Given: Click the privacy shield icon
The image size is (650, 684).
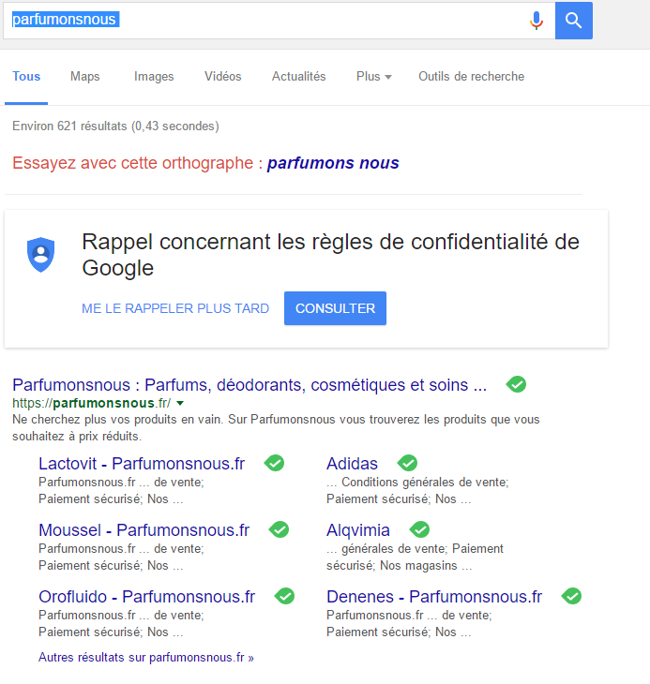Looking at the screenshot, I should pos(41,255).
